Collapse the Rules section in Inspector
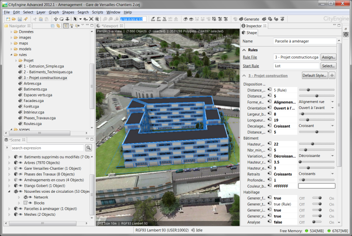Screen dimensions: 352x236 244,50
